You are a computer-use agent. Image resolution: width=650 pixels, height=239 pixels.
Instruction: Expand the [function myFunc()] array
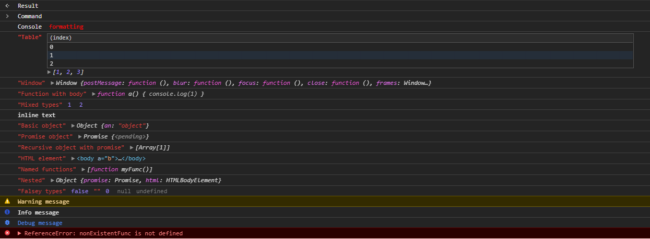point(84,169)
